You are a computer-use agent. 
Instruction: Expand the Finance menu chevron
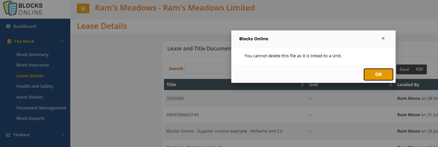(63, 135)
